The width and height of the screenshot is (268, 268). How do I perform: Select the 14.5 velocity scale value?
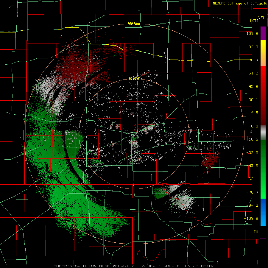pyautogui.click(x=253, y=113)
